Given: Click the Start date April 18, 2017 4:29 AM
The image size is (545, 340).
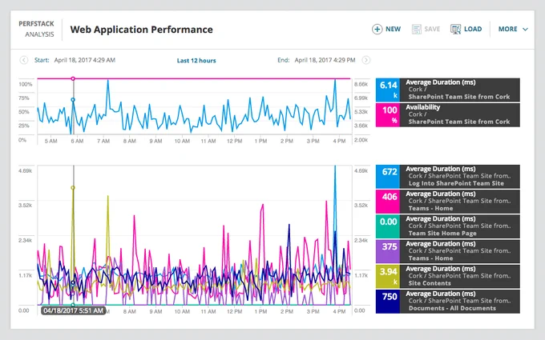Looking at the screenshot, I should pos(84,60).
